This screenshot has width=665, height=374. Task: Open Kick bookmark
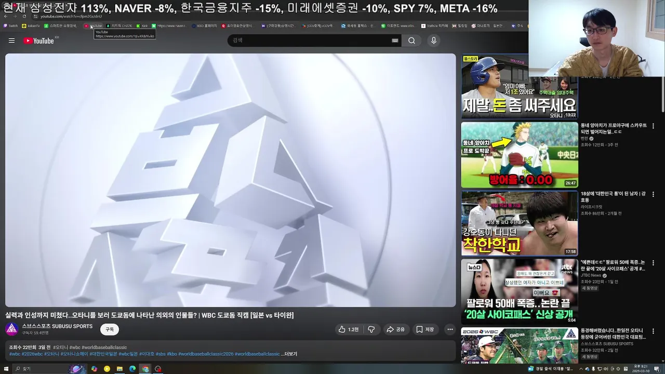pos(142,25)
